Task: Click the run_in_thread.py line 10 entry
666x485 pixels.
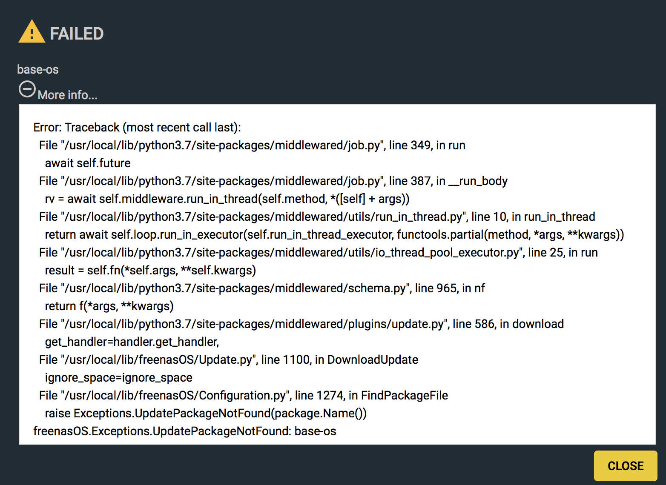Action: [317, 217]
